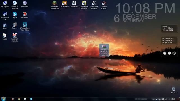This screenshot has width=180, height=101.
Task: Open the Counter-Strike shortcut with white icon
Action: coord(74,4)
